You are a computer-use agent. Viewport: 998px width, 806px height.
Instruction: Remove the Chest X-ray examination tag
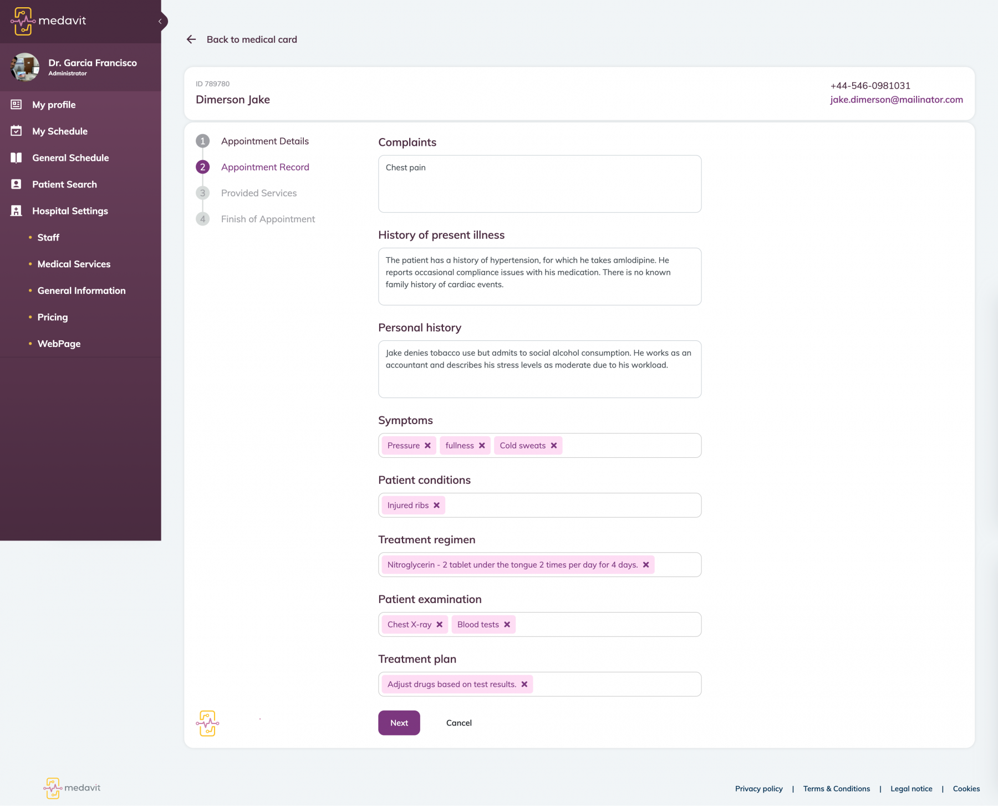(x=440, y=625)
